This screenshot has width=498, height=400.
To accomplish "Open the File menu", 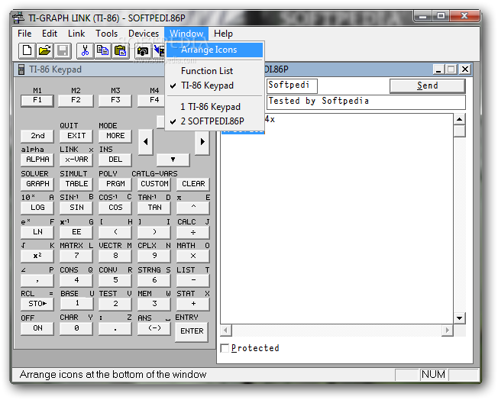I will [x=24, y=34].
